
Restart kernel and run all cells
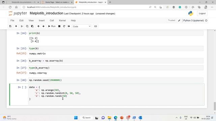pyautogui.click(x=69, y=26)
